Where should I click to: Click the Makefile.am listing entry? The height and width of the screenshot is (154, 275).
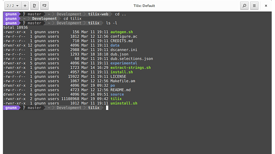click(x=123, y=81)
